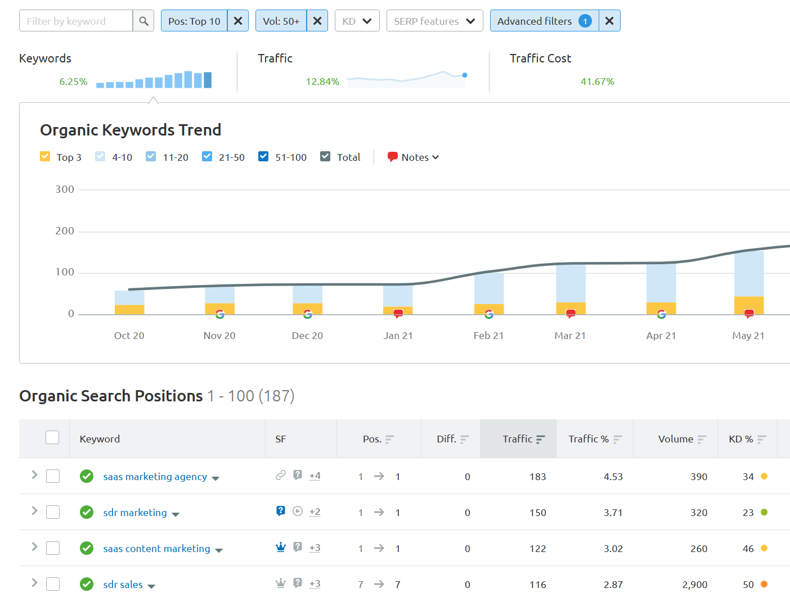Expand the Notes dropdown menu
The height and width of the screenshot is (597, 790).
[x=414, y=157]
